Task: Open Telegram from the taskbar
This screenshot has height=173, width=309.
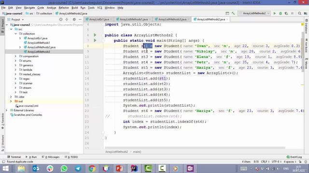Action: click(x=78, y=169)
